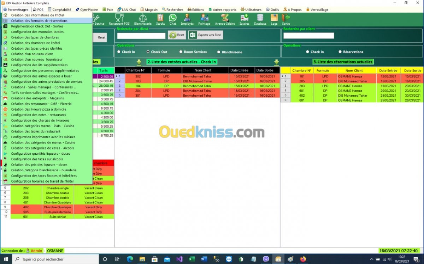Launch the WhatsApp Chat icon
Screen dimensions: 424x264
click(172, 19)
